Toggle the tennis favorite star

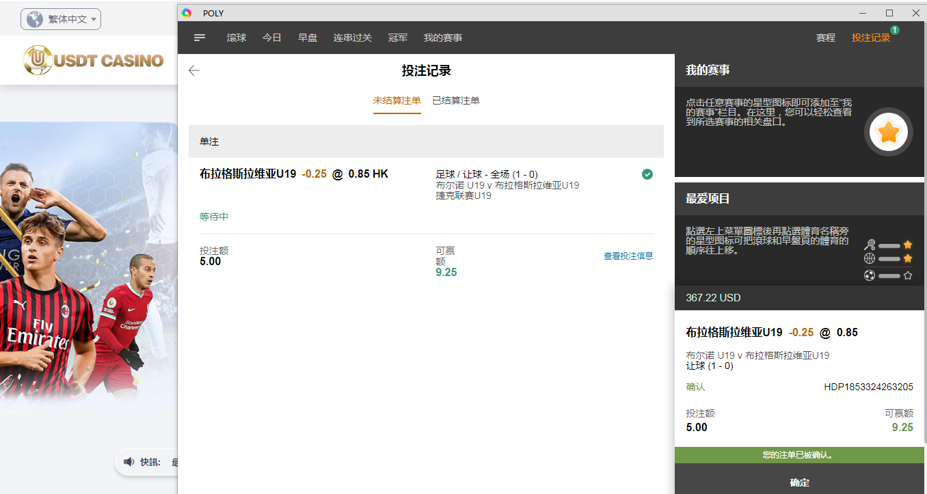[907, 245]
